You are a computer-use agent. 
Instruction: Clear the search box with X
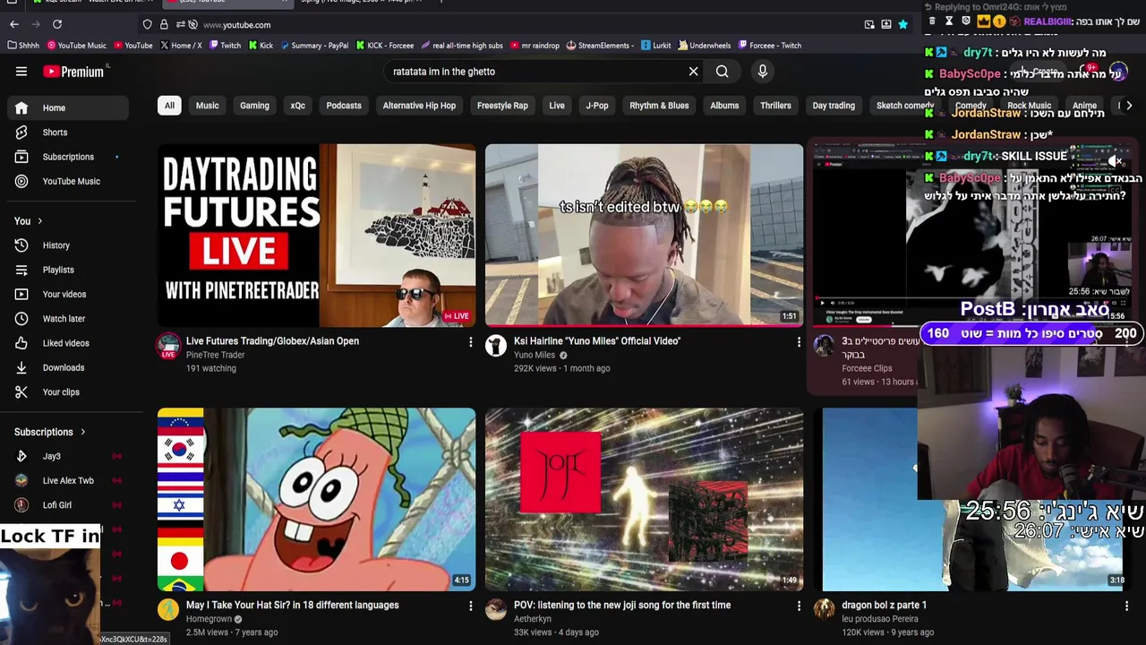point(693,72)
